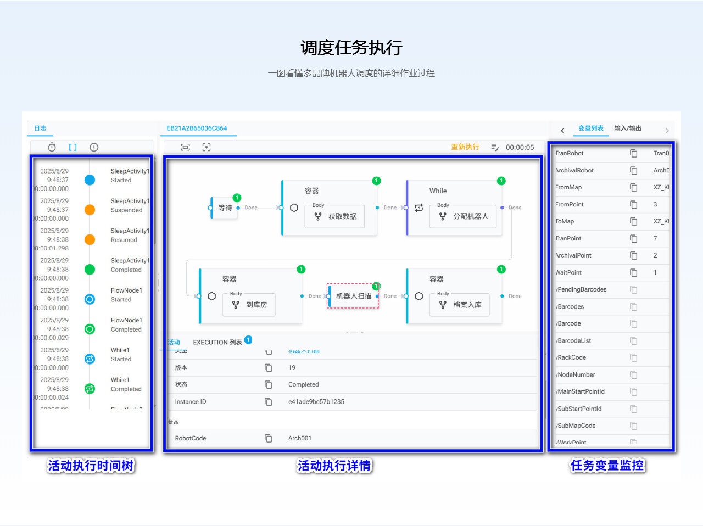Click Instance ID value e41ade9bc57b1235
The width and height of the screenshot is (703, 526).
tap(316, 402)
